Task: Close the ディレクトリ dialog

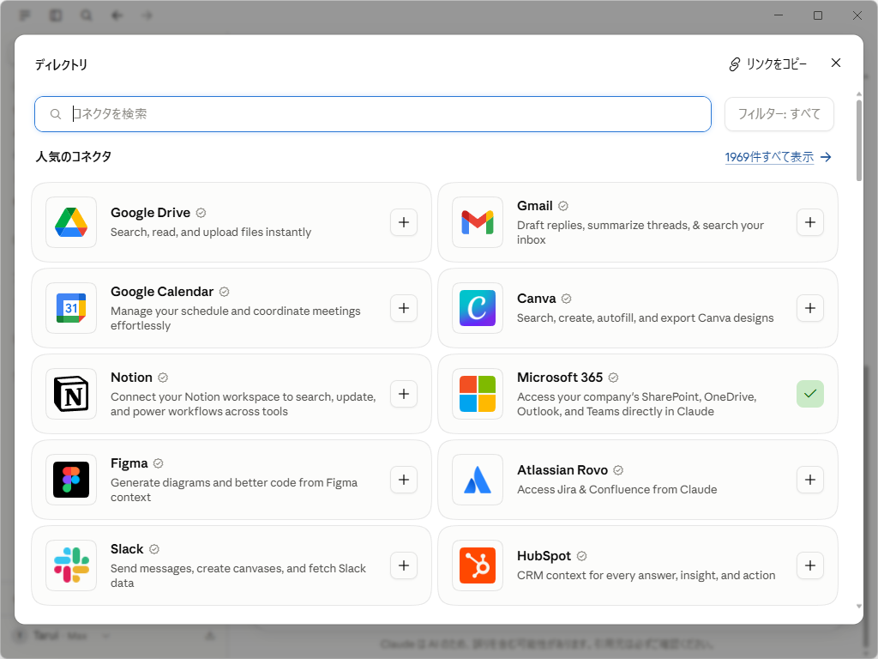Action: click(x=835, y=63)
